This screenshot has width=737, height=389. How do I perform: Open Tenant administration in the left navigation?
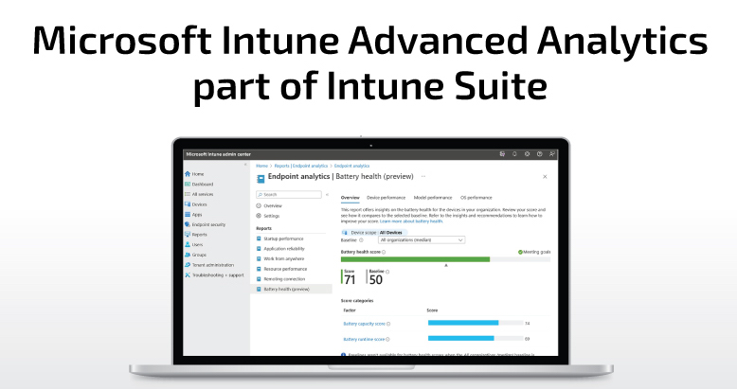[209, 265]
